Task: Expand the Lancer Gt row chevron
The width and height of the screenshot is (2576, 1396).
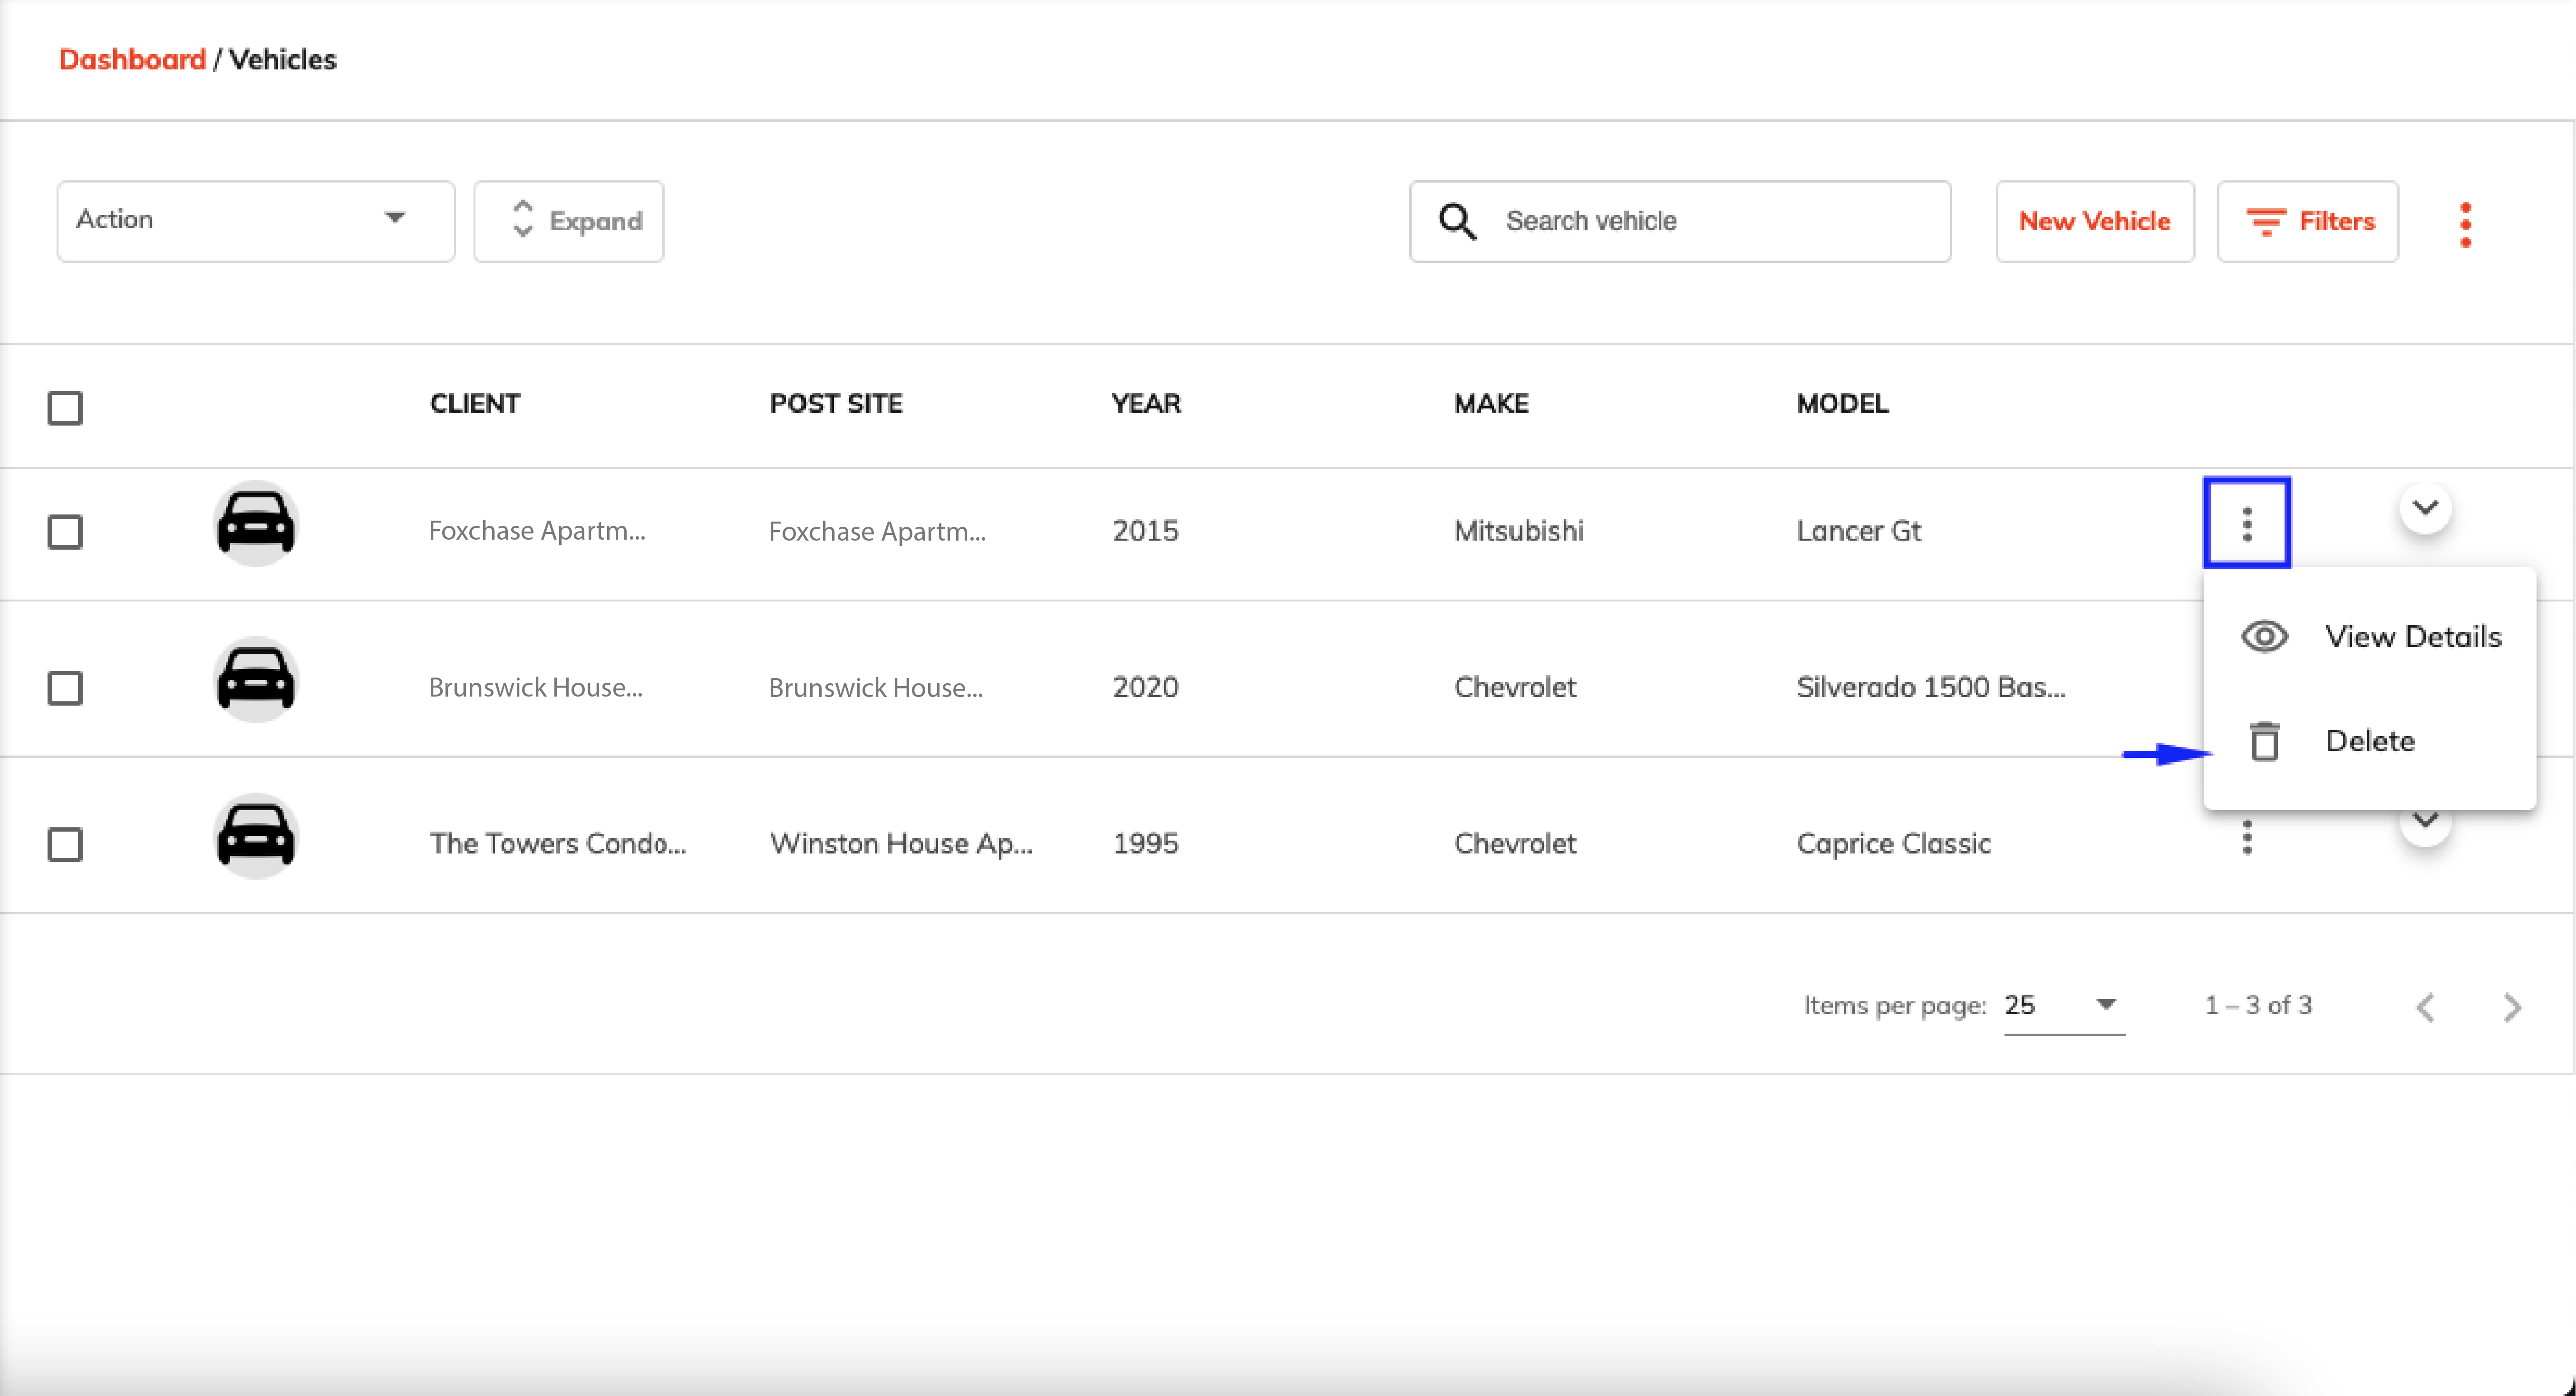Action: tap(2424, 508)
